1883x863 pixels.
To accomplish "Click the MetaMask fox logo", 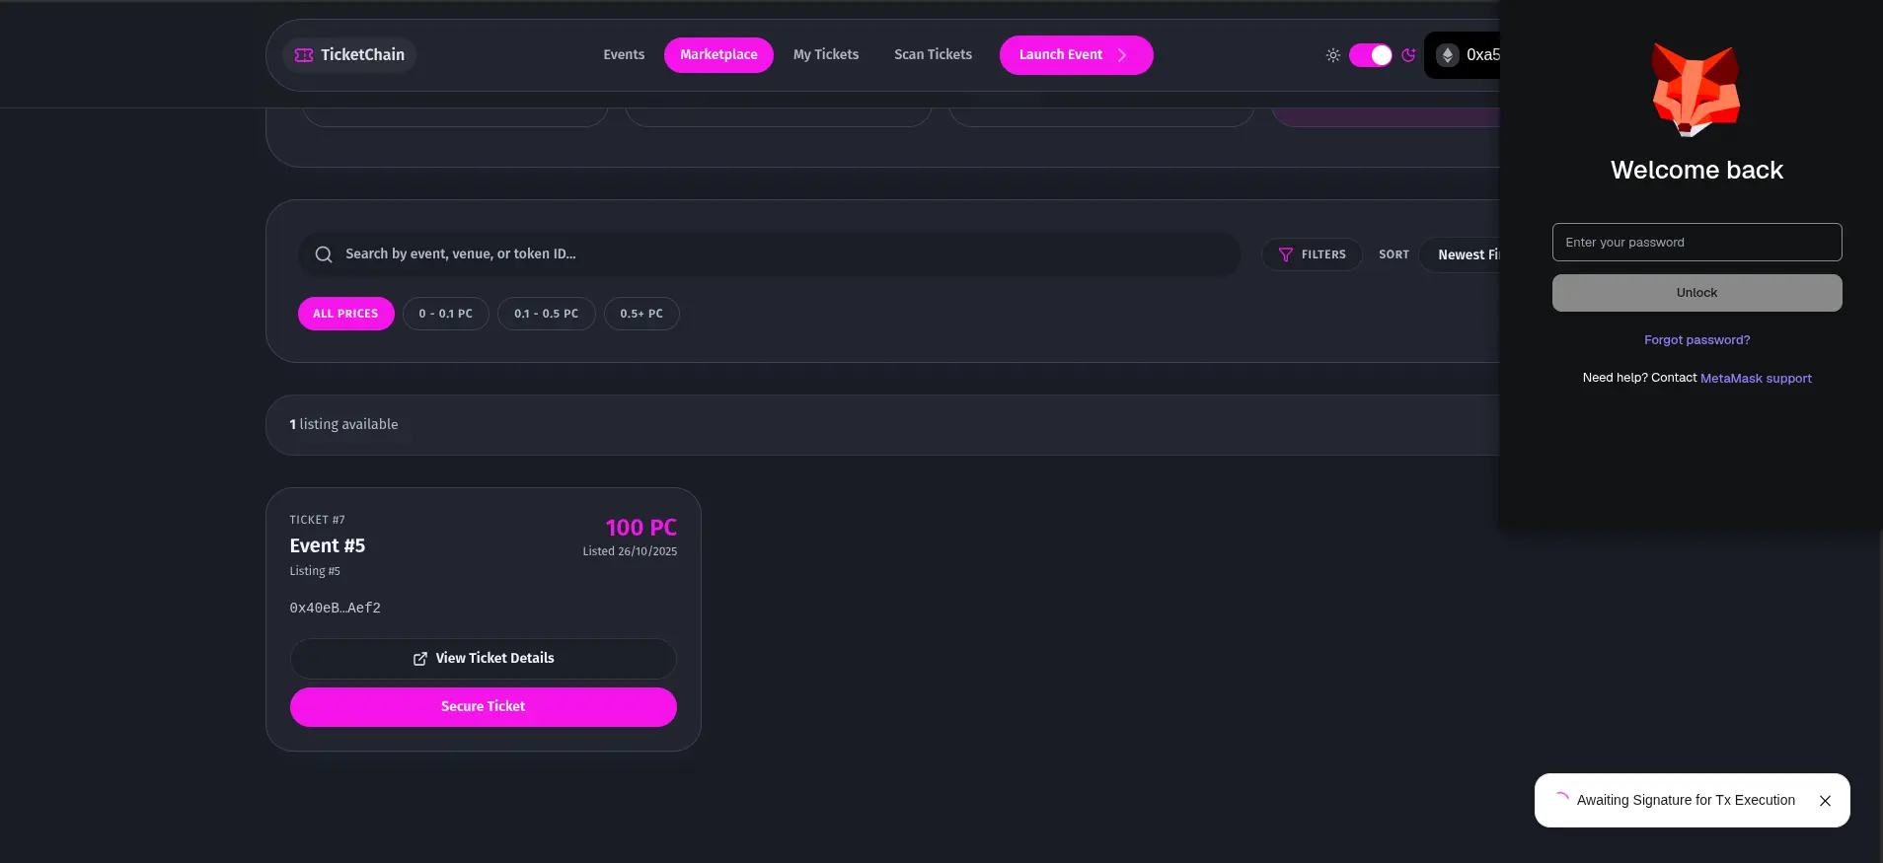I will tap(1696, 90).
